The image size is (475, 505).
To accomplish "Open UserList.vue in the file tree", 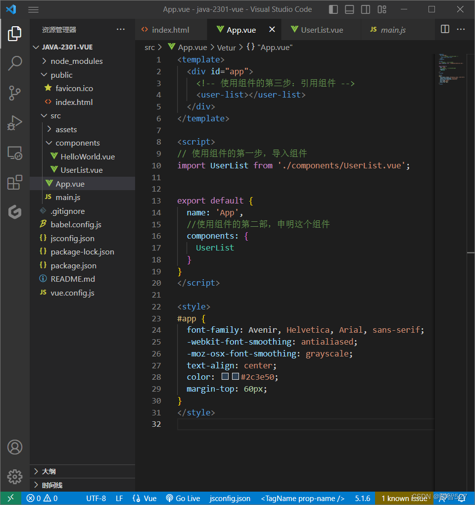I will [82, 170].
